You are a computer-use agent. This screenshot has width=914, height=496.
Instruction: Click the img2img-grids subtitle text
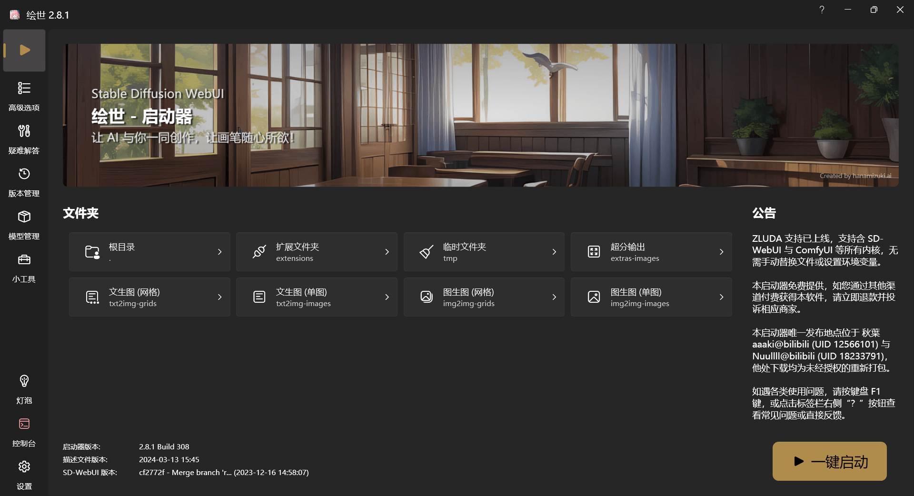point(469,304)
